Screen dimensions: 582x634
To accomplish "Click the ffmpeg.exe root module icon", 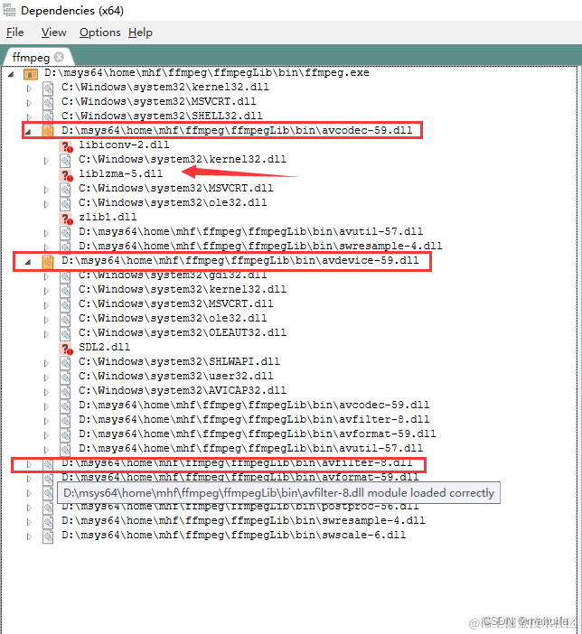I will coord(31,74).
